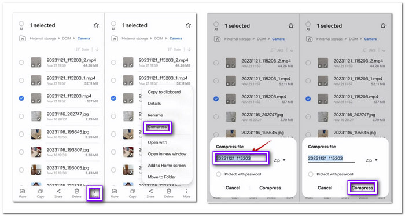
Task: Tap the purple-highlighted Compress button in the dialog
Action: pos(362,188)
